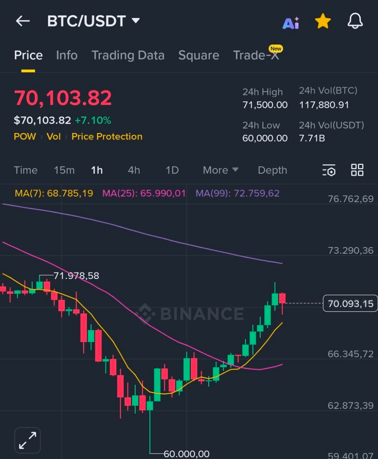
Task: Toggle the favorite star icon
Action: (x=323, y=22)
